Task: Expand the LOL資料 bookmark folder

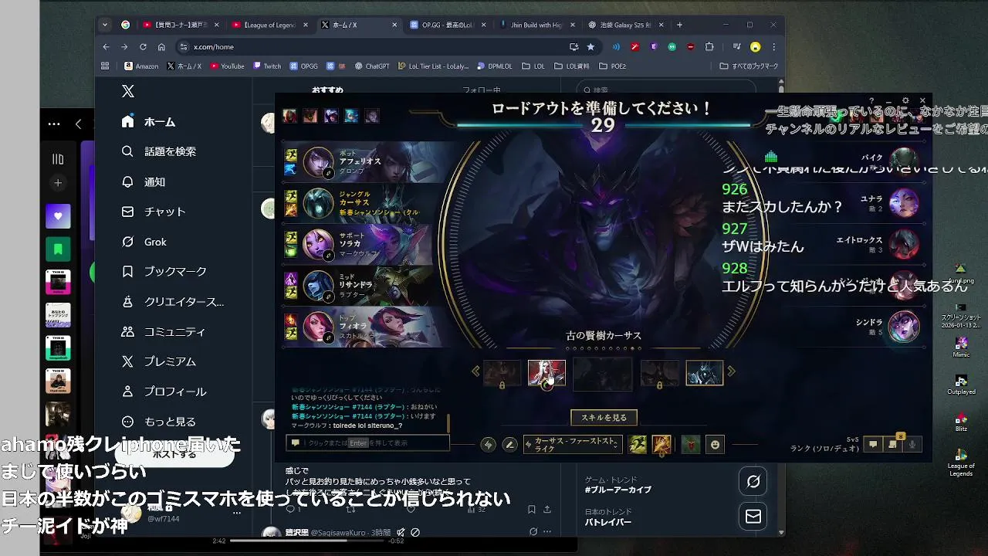Action: tap(571, 66)
